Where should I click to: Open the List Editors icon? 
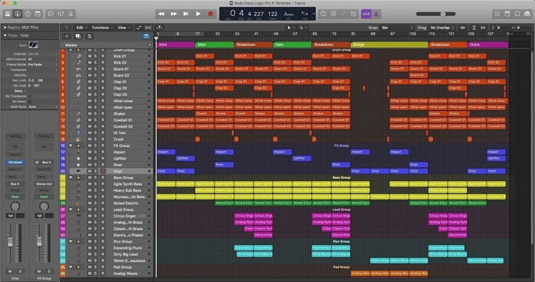pyautogui.click(x=497, y=14)
